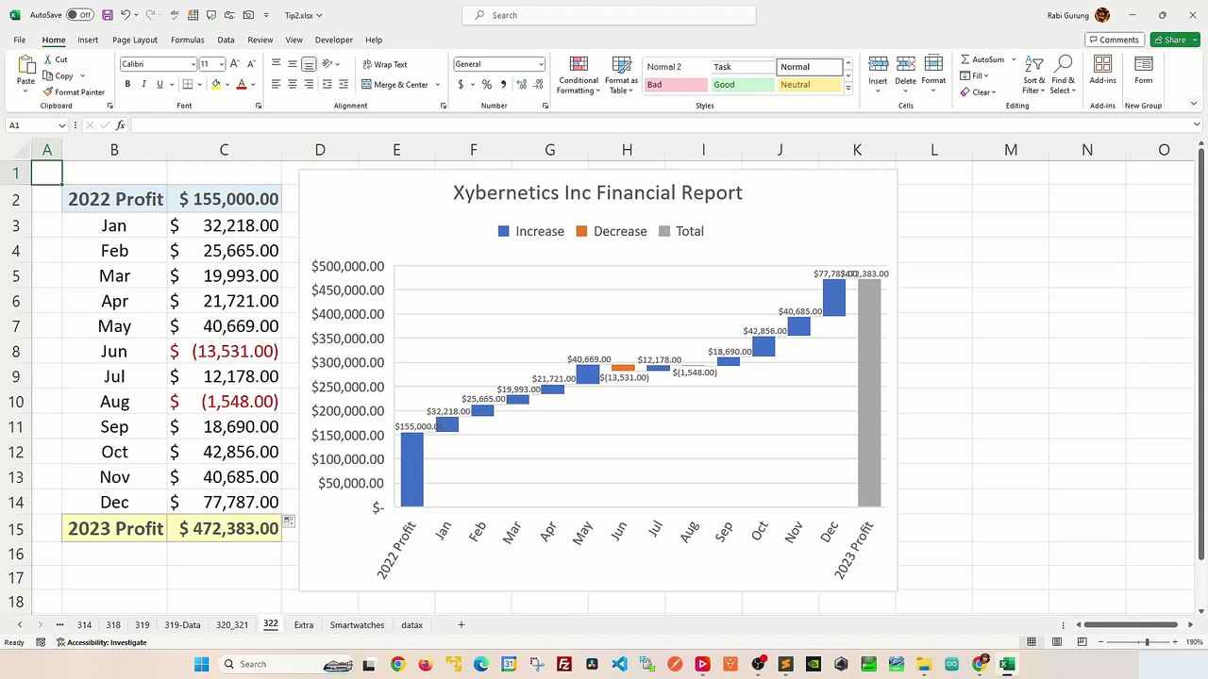Apply Italic formatting
Screen dimensions: 1208x679
pos(143,84)
